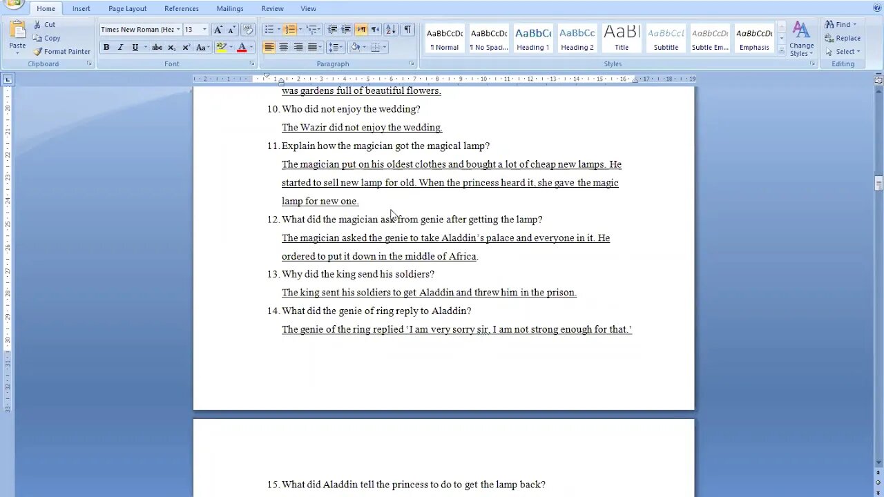
Task: Apply the Normal style
Action: tap(445, 39)
